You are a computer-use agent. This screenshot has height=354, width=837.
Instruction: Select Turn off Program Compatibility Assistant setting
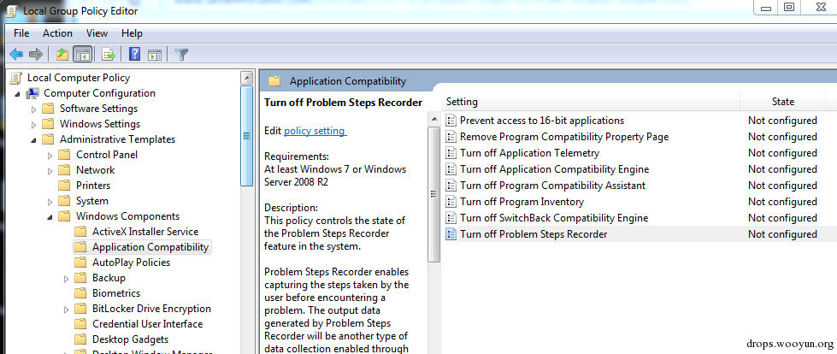pos(552,186)
